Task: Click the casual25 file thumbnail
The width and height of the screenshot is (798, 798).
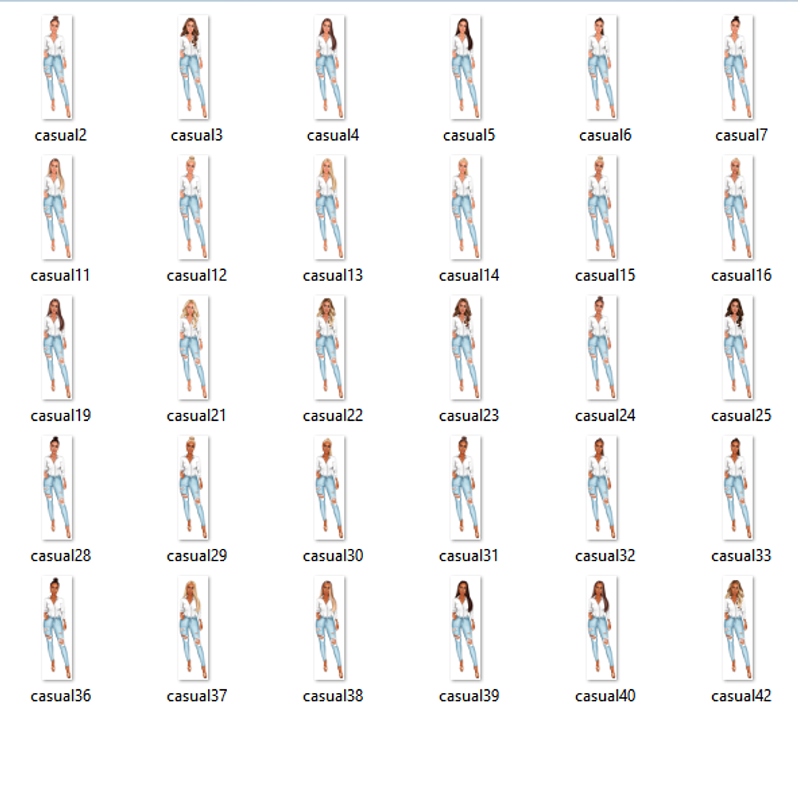Action: 740,347
